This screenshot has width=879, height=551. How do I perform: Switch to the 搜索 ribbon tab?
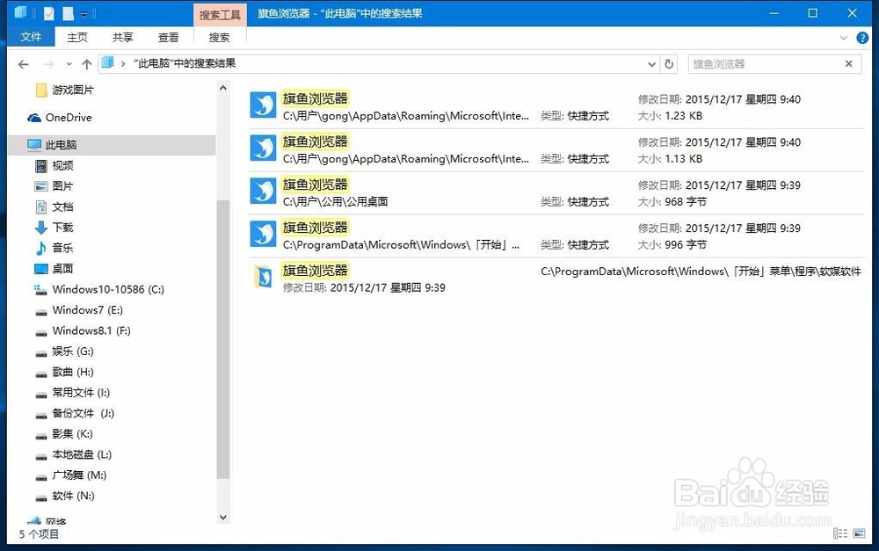[219, 38]
